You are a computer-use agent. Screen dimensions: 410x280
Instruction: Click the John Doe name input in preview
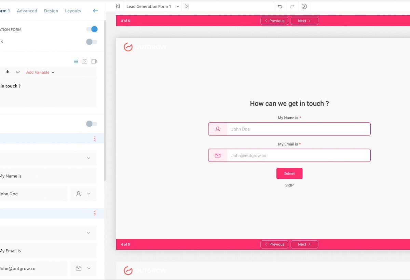[298, 129]
